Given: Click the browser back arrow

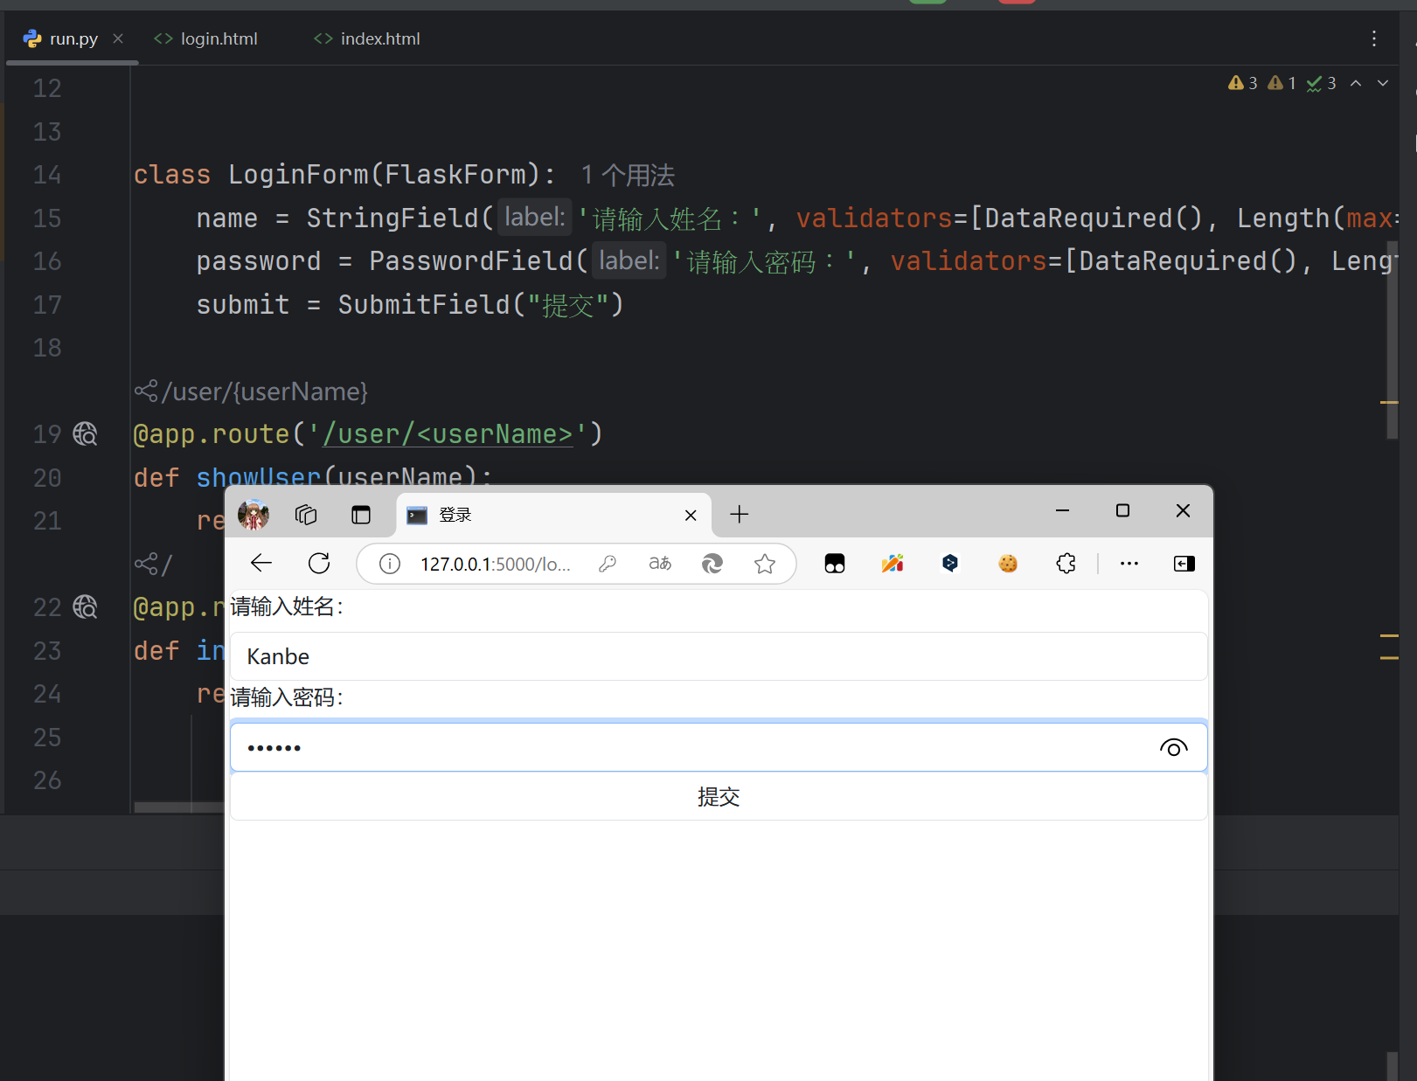Looking at the screenshot, I should (261, 564).
